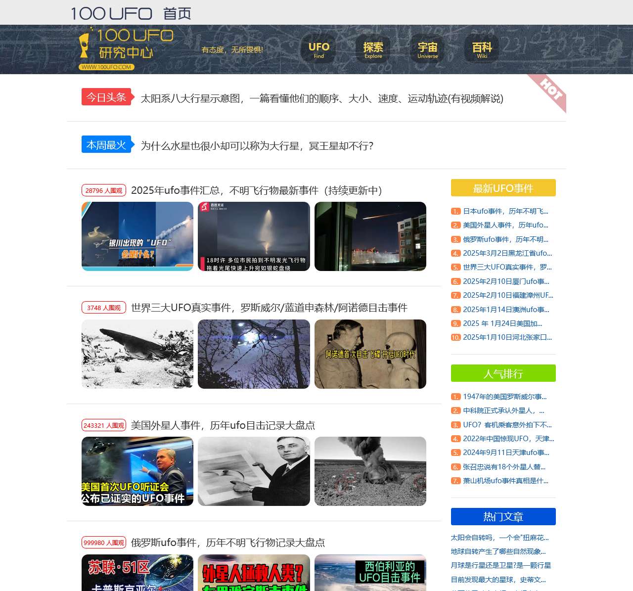Switch to the 最新UFO事件 sidebar section
The image size is (633, 591).
503,188
